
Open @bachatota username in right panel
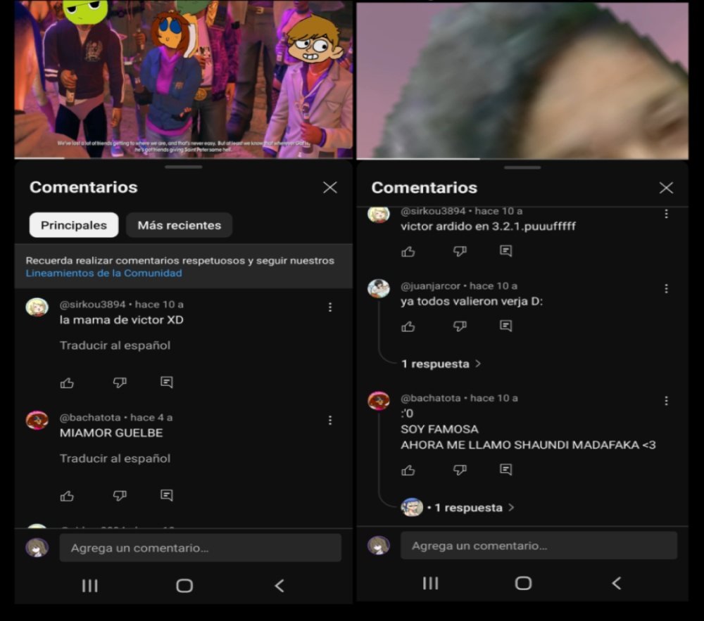tap(431, 398)
